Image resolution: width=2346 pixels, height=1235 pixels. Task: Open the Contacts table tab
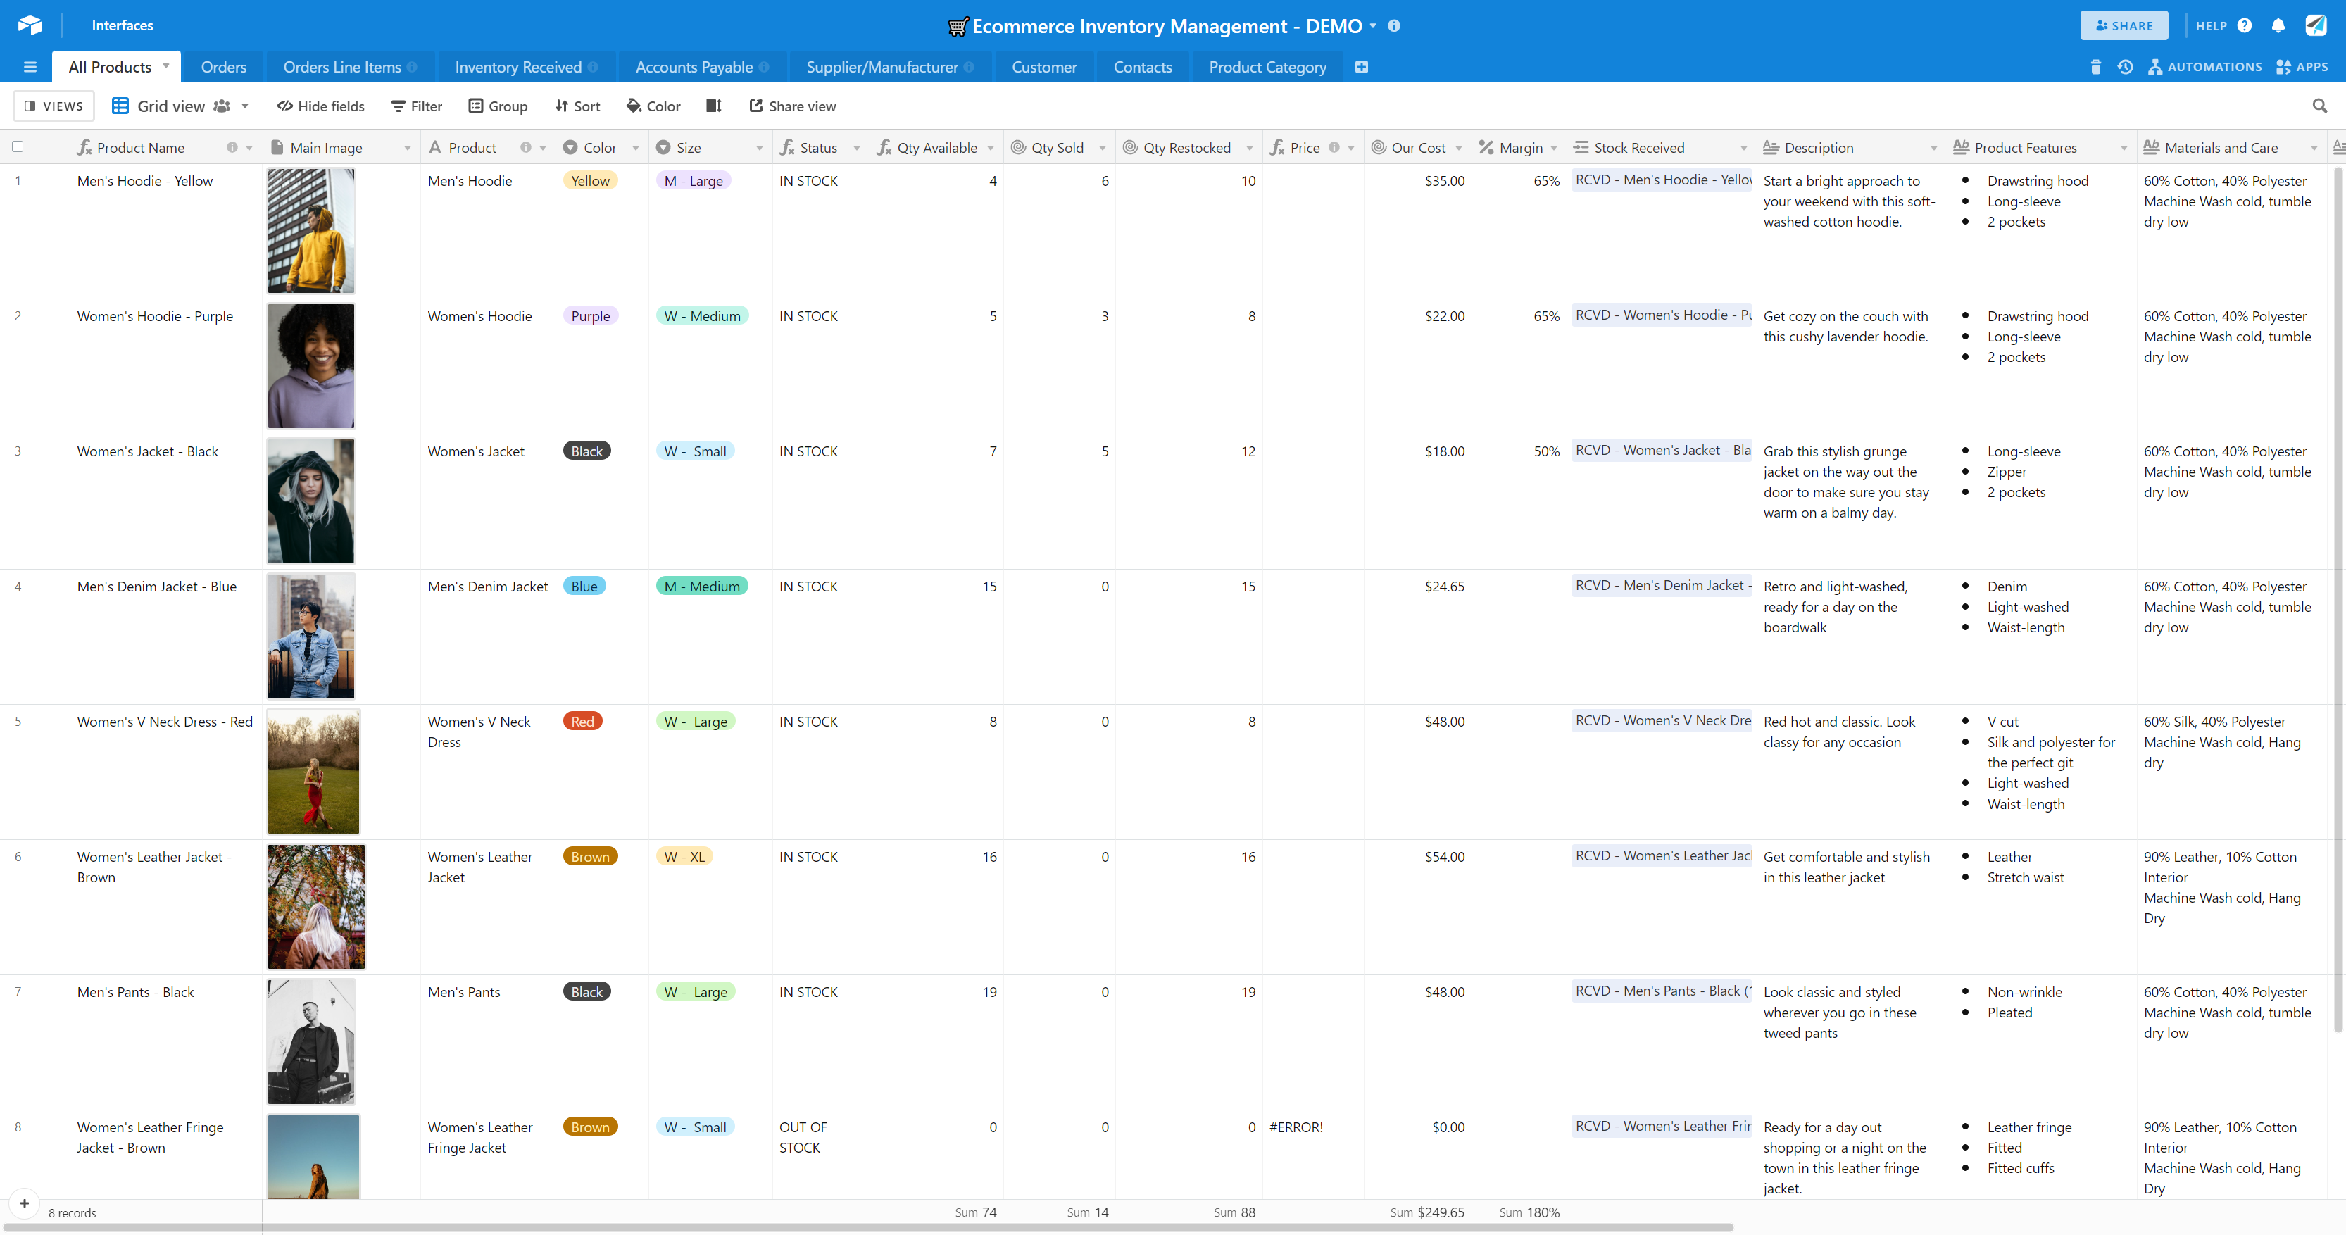click(1142, 66)
